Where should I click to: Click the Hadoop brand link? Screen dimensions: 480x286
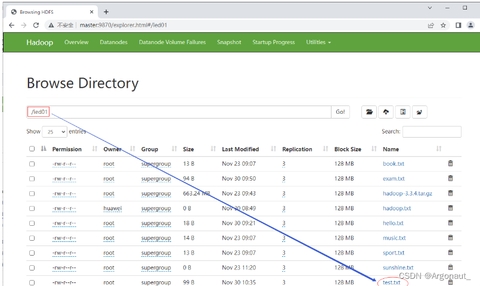[40, 42]
